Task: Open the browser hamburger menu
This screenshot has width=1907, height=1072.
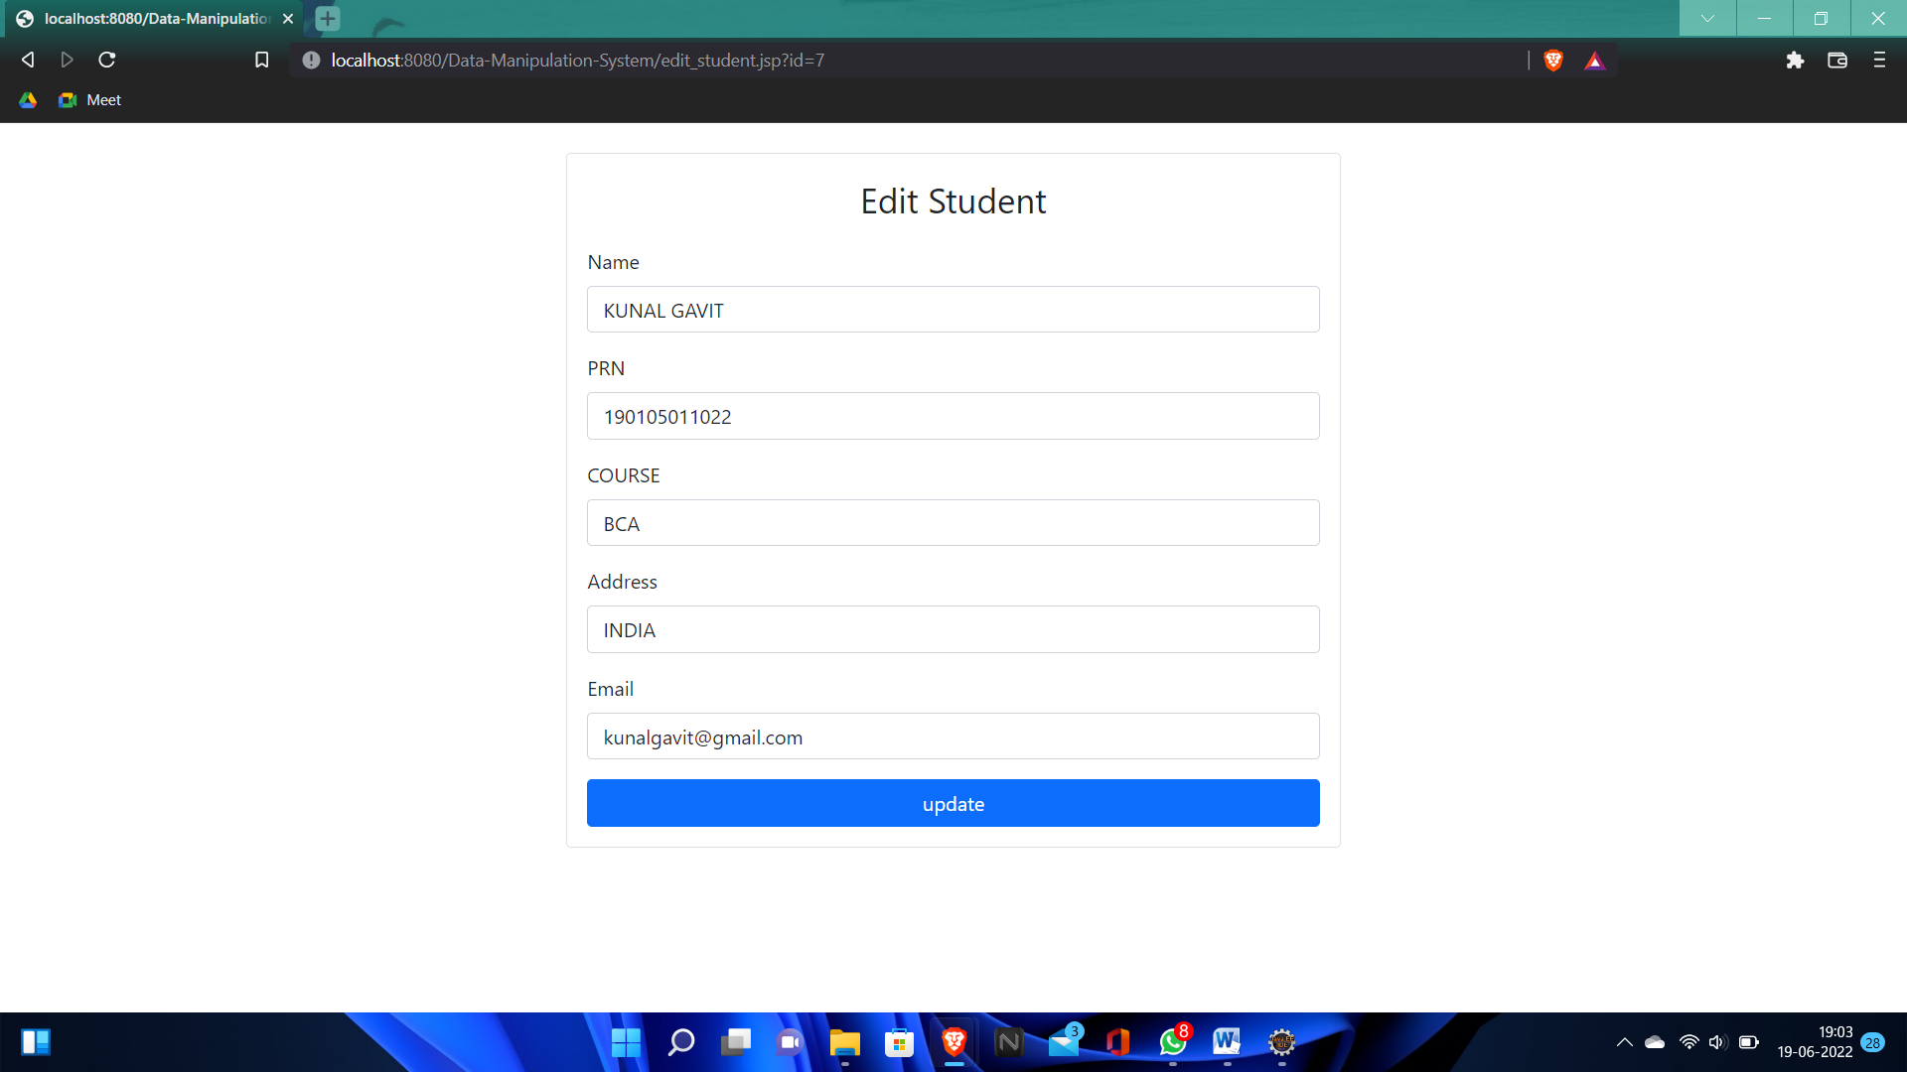Action: tap(1879, 61)
